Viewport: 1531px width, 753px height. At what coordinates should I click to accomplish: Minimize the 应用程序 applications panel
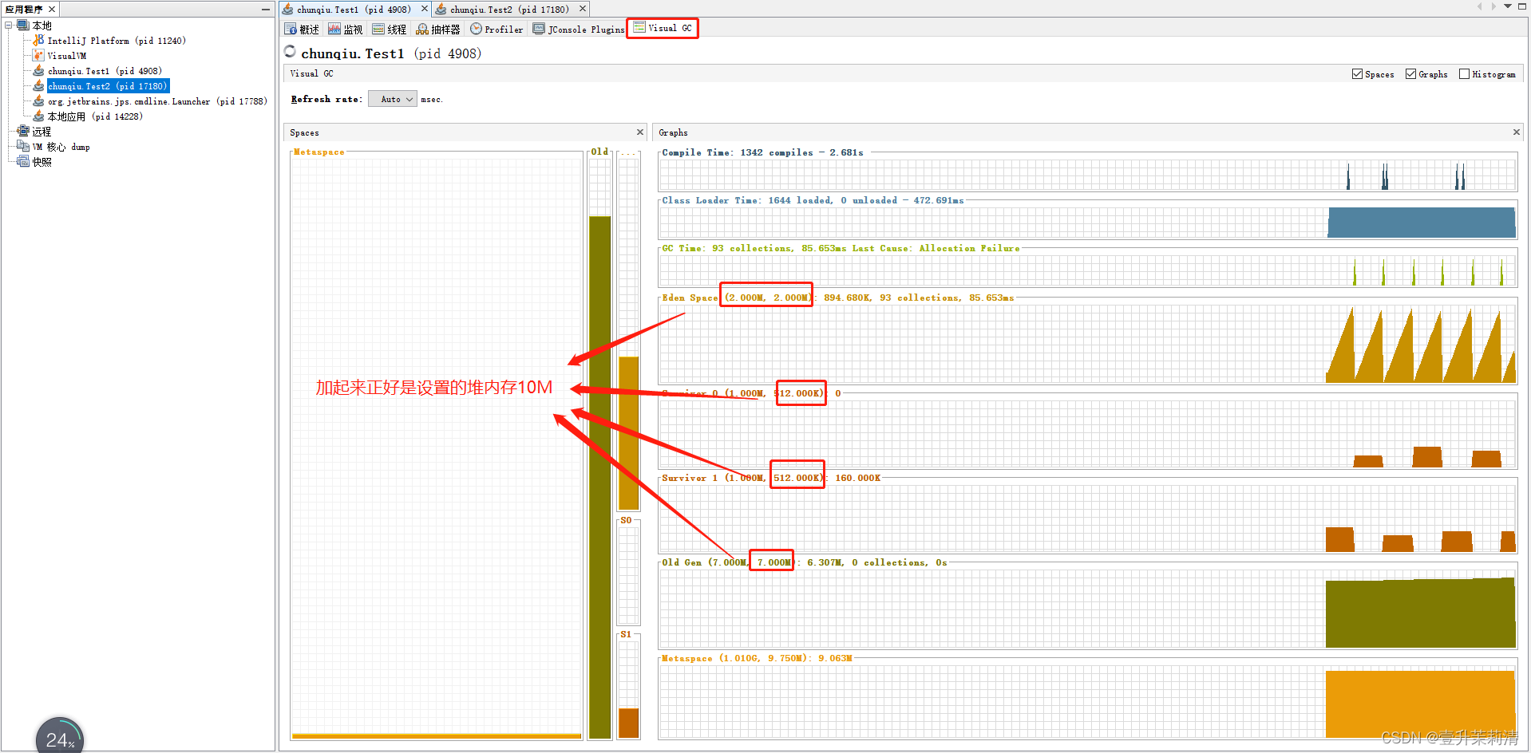coord(266,10)
